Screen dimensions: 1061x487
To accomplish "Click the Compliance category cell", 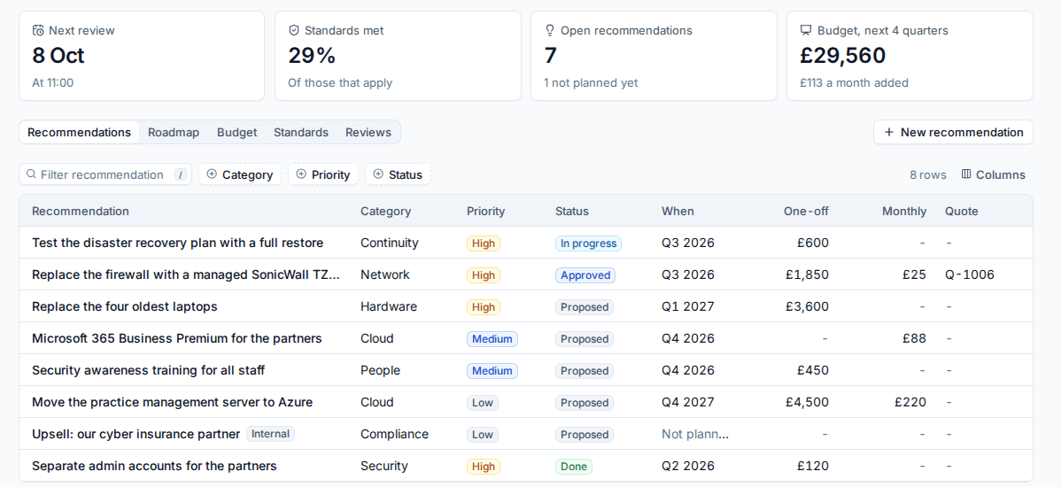I will tap(394, 434).
